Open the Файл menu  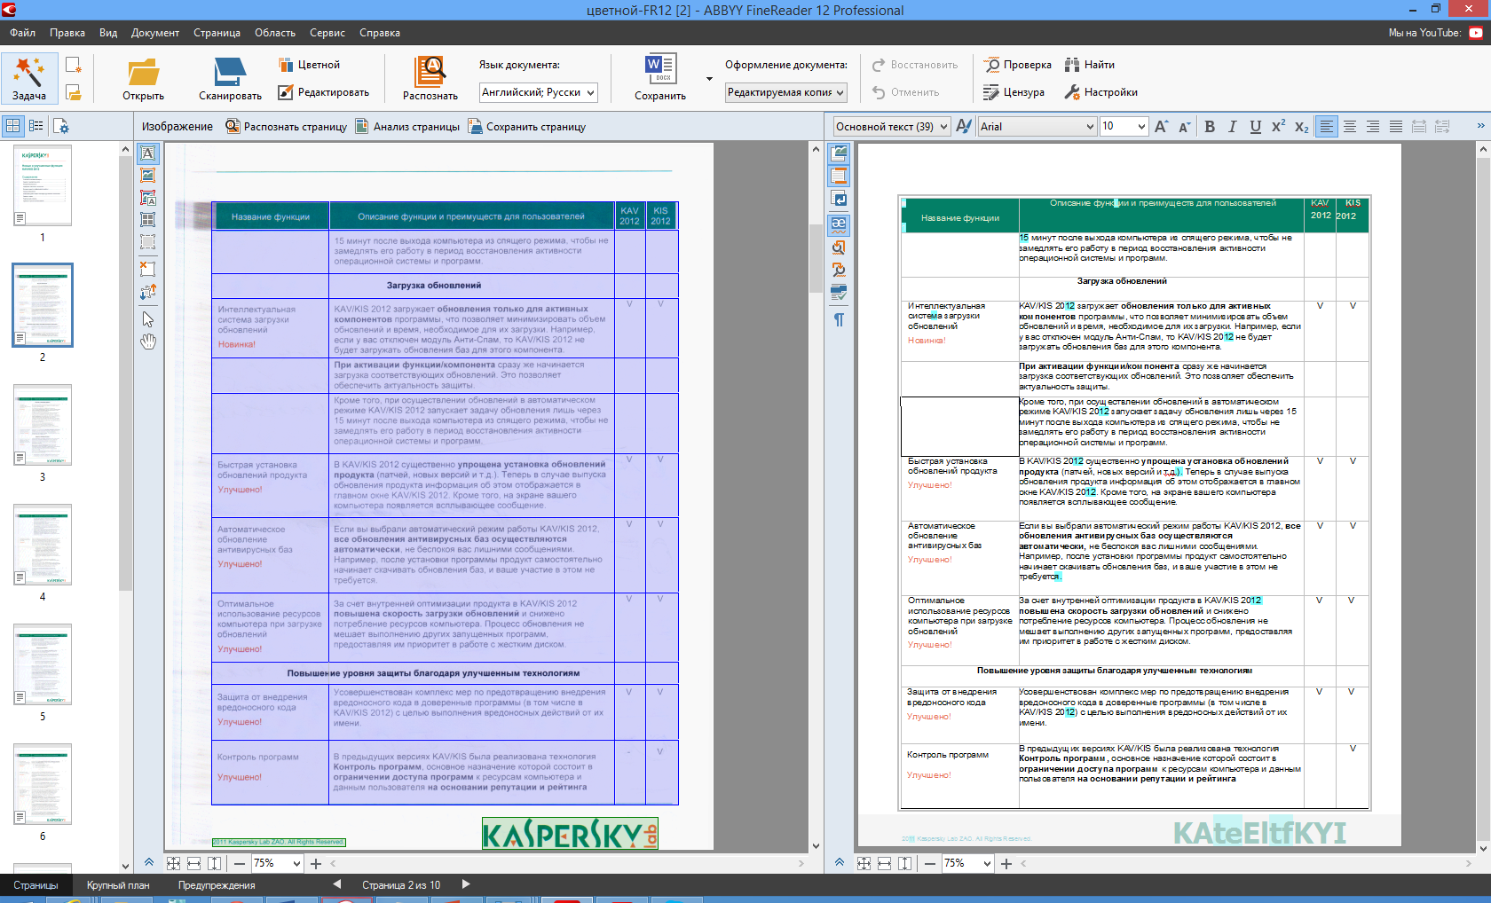(x=23, y=33)
